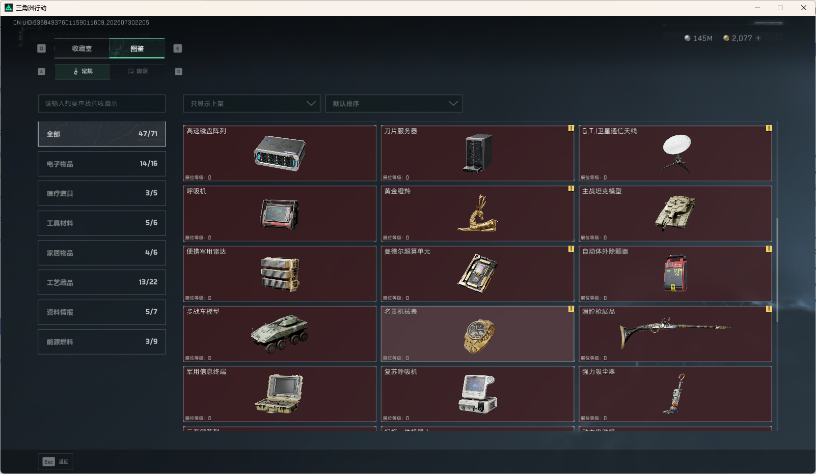The width and height of the screenshot is (816, 474).
Task: Click the Esc 返回 back button
Action: point(56,462)
